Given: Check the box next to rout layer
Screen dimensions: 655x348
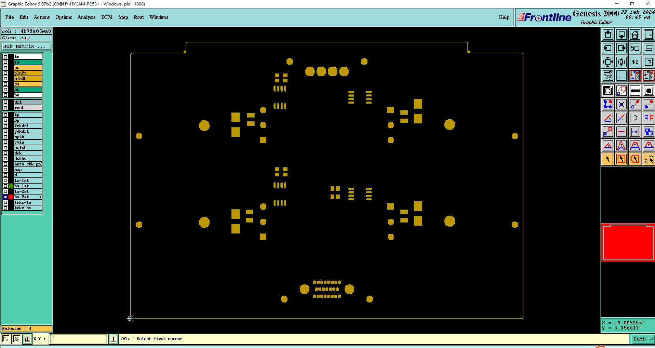Looking at the screenshot, I should point(5,108).
